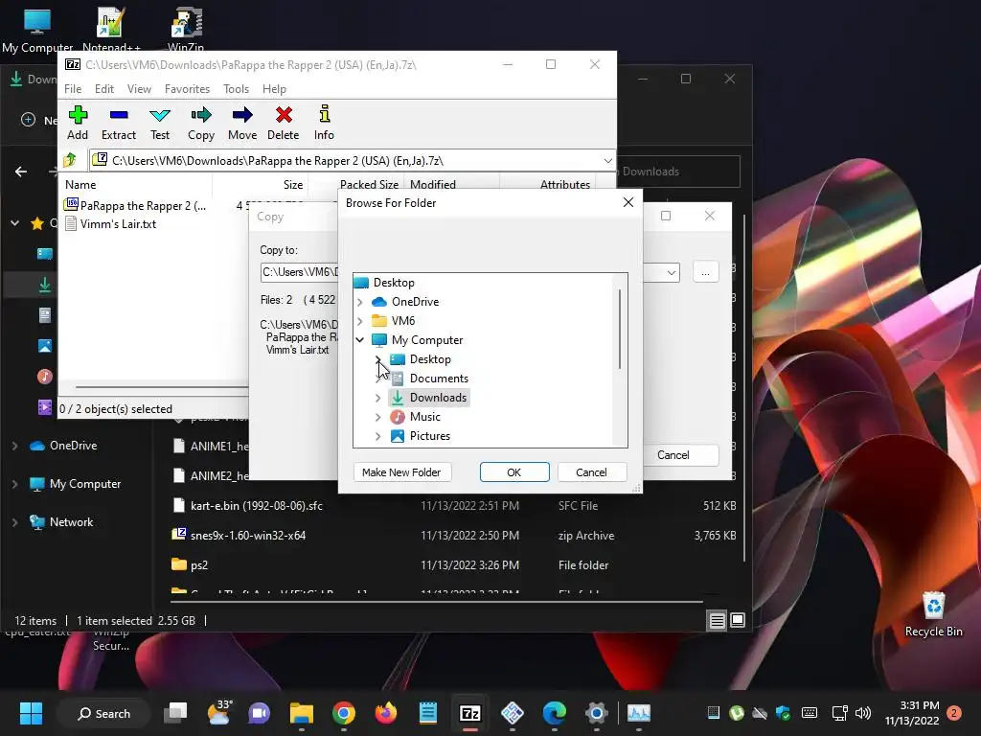
Task: Click Cancel in the Copy dialog
Action: tap(673, 455)
